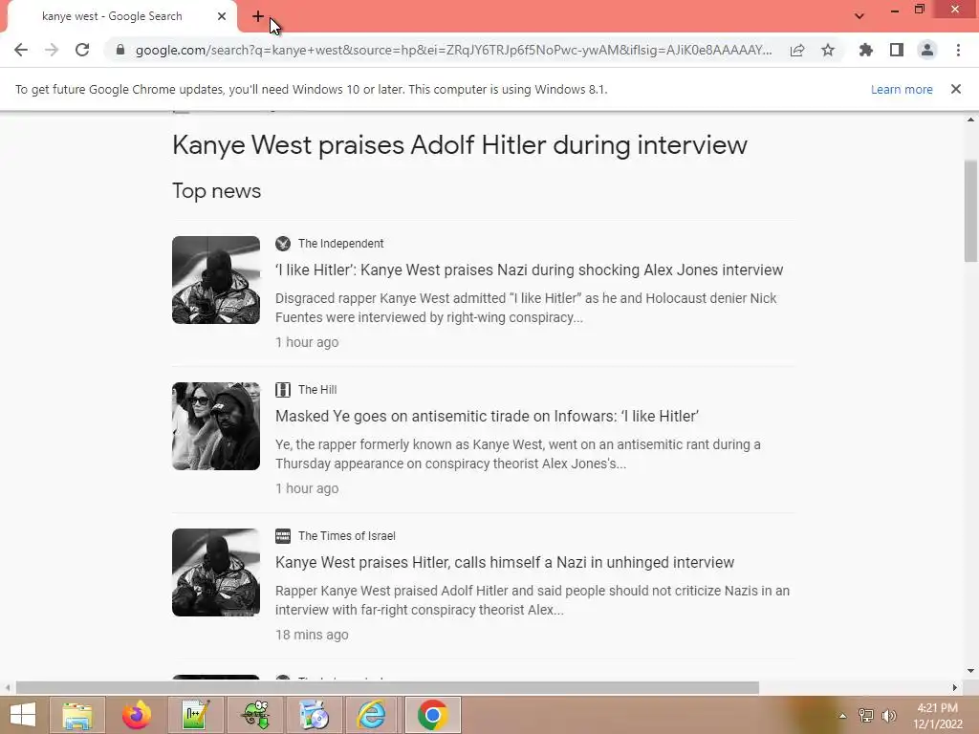The height and width of the screenshot is (734, 979).
Task: Click the Kanye West praises Adolf Hitler heading
Action: click(x=460, y=145)
